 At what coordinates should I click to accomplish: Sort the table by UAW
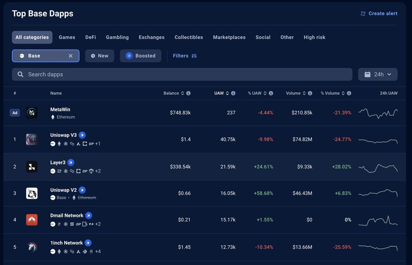tap(221, 93)
